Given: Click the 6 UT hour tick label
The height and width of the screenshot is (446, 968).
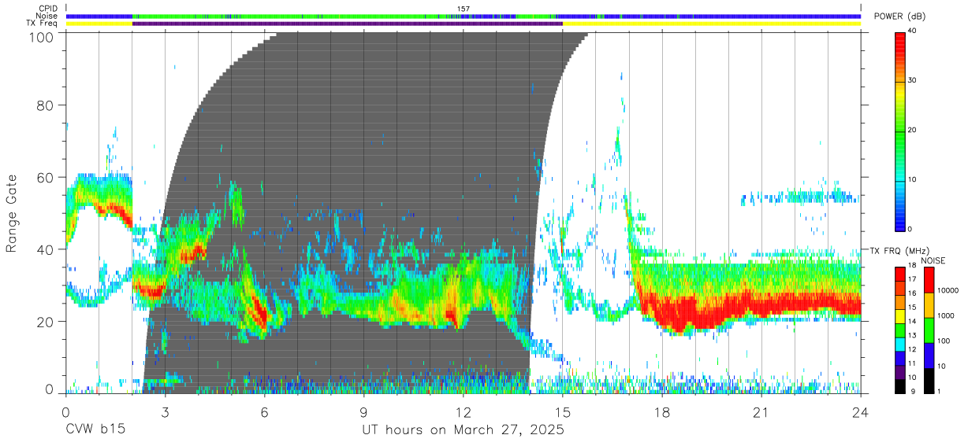Looking at the screenshot, I should (264, 412).
